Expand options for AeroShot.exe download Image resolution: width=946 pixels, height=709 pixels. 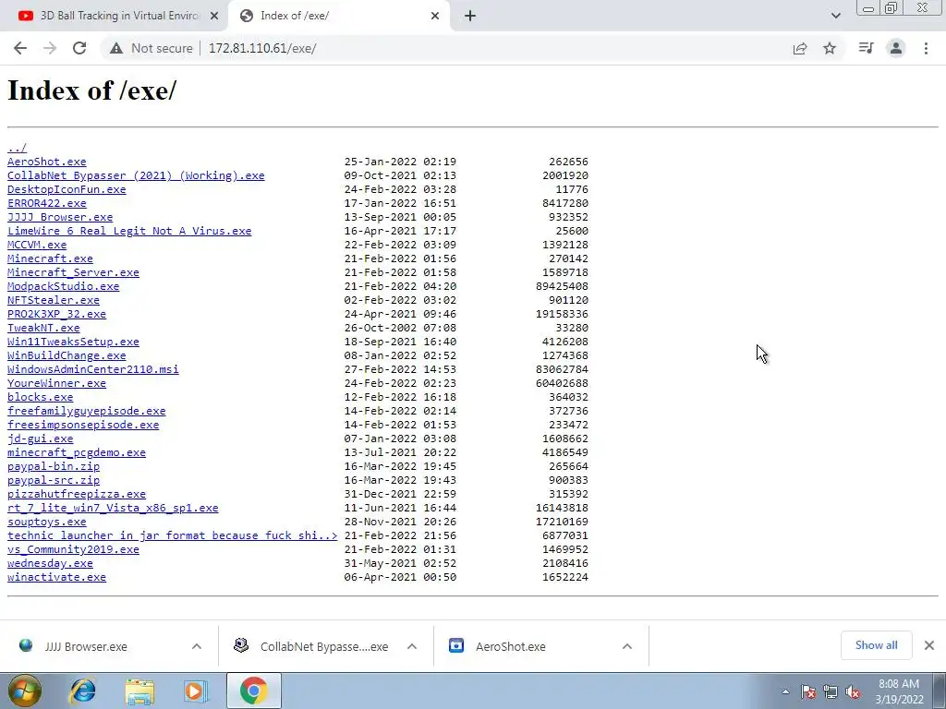(627, 647)
